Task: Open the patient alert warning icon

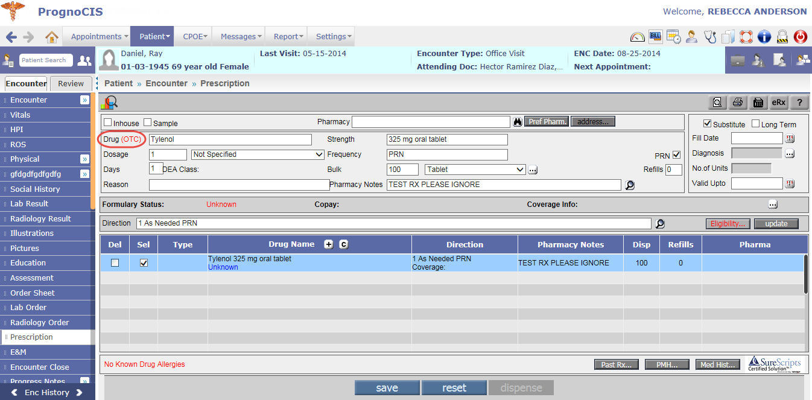Action: pos(758,60)
